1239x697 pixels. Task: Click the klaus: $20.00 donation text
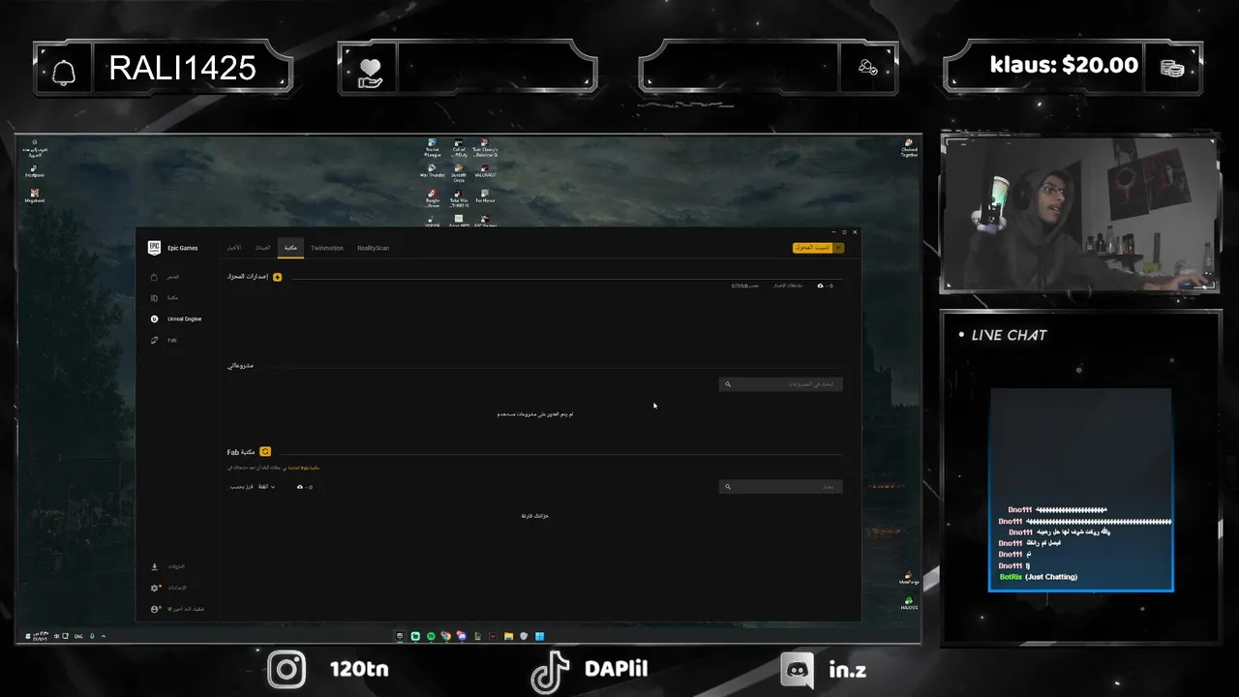point(1064,65)
